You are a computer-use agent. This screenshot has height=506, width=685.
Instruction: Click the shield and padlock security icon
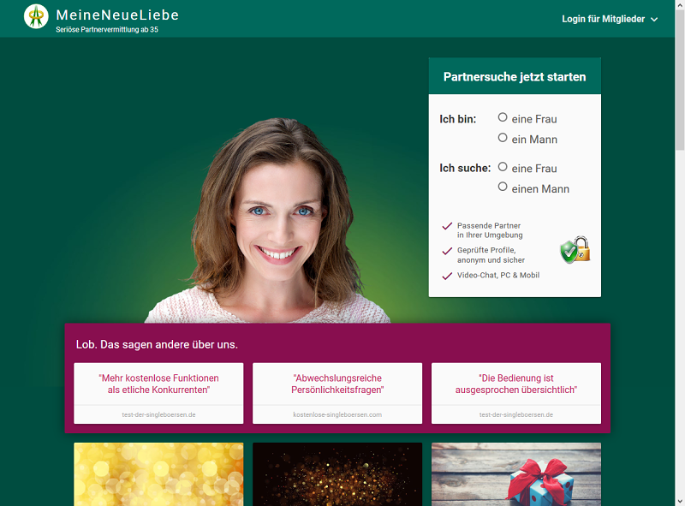pyautogui.click(x=575, y=250)
